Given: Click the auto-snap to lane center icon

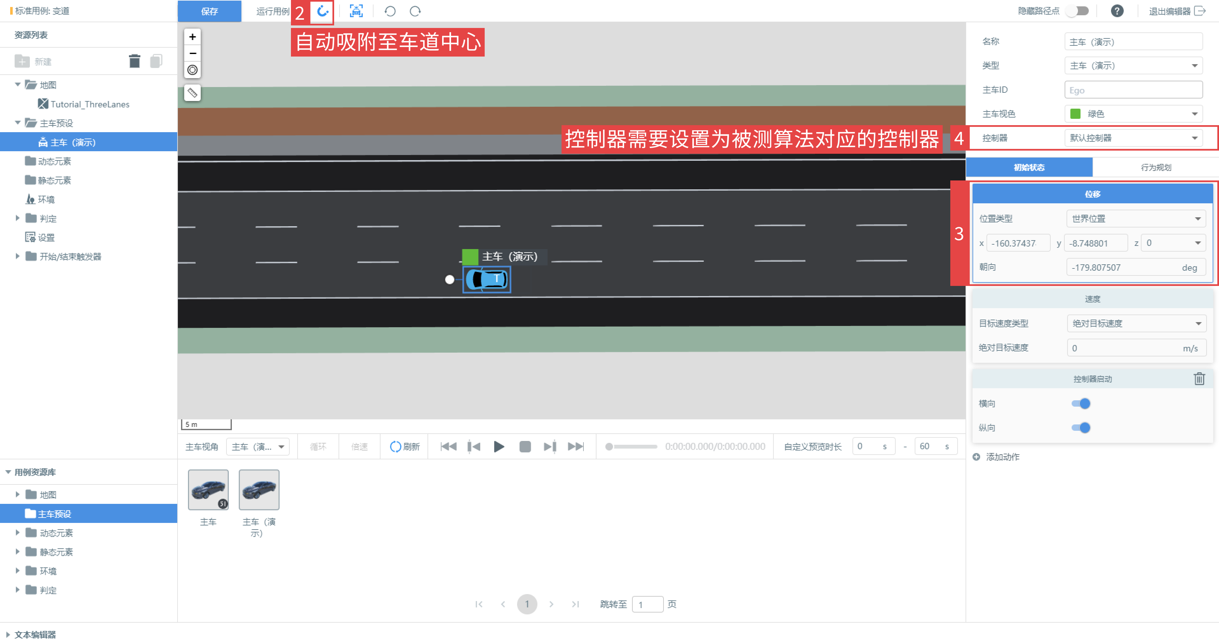Looking at the screenshot, I should pyautogui.click(x=322, y=11).
